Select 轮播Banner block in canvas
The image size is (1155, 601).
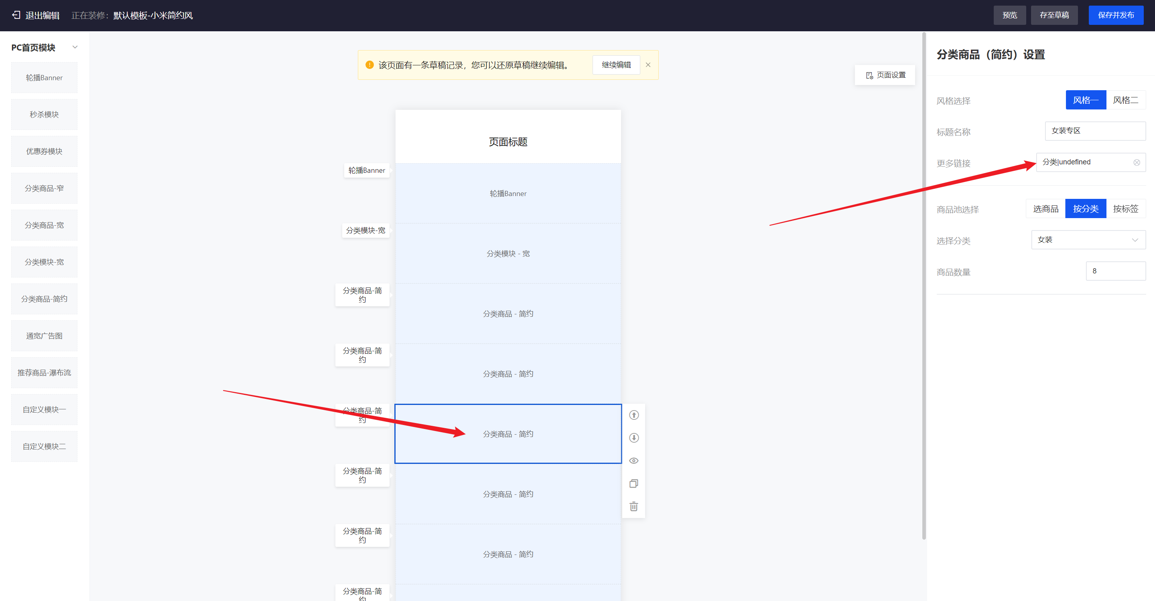[508, 194]
